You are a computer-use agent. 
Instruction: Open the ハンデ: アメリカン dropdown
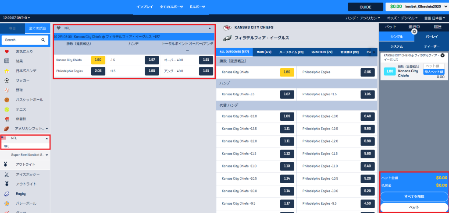363,18
